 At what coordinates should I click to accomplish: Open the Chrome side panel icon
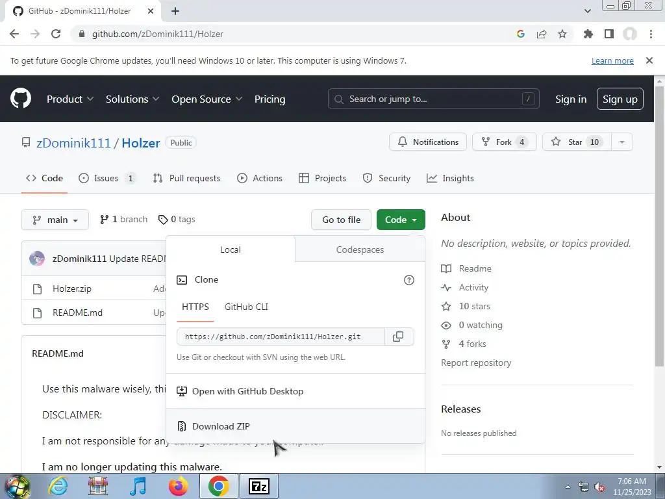click(609, 34)
